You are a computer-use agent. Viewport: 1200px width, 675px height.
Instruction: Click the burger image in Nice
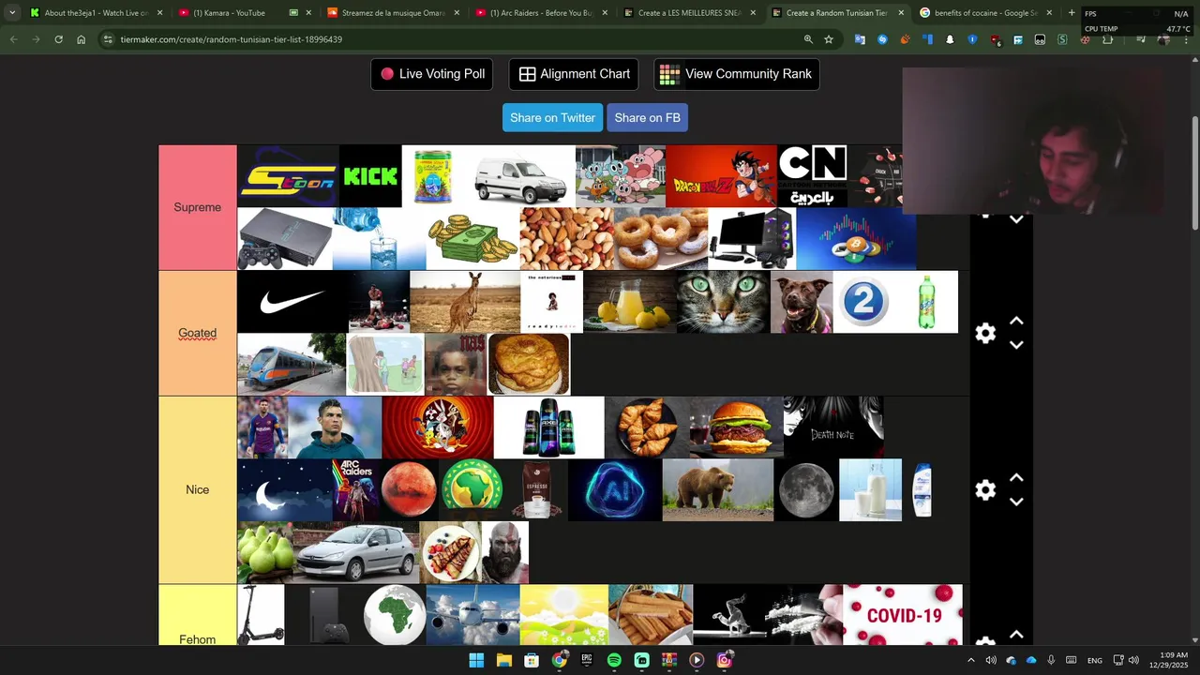[736, 427]
